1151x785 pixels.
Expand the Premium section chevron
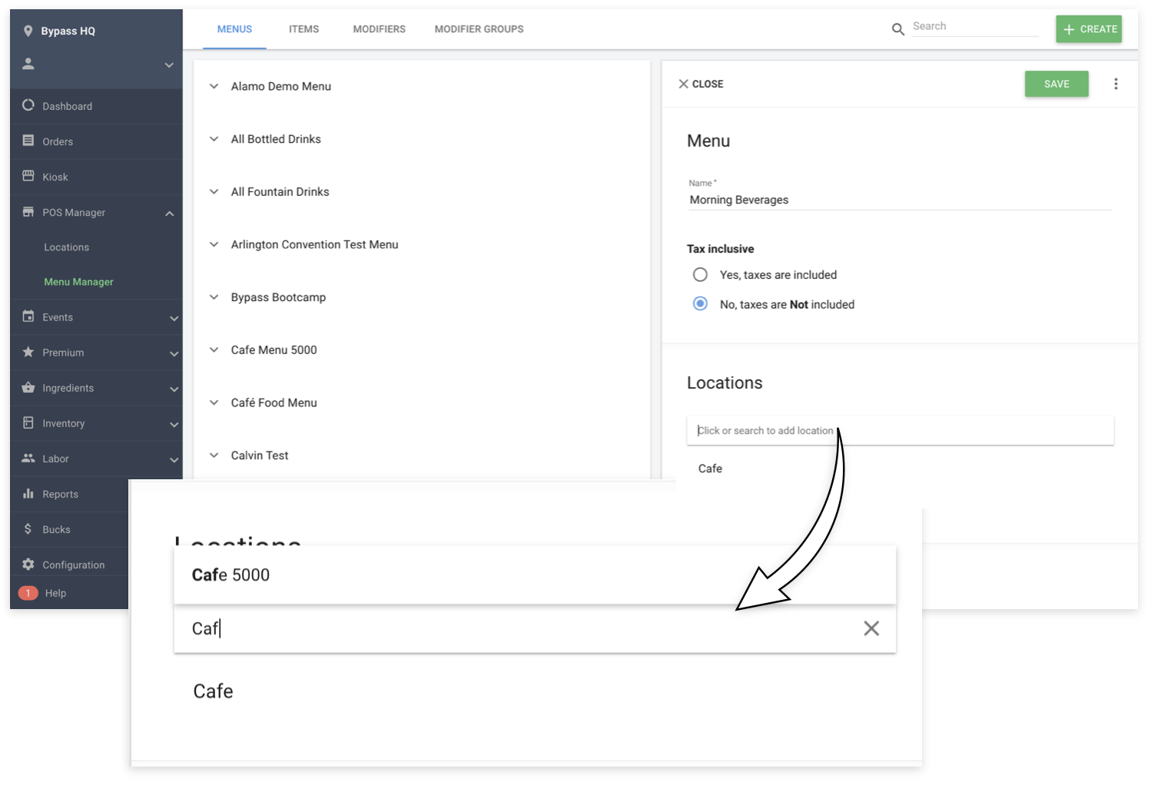[174, 353]
